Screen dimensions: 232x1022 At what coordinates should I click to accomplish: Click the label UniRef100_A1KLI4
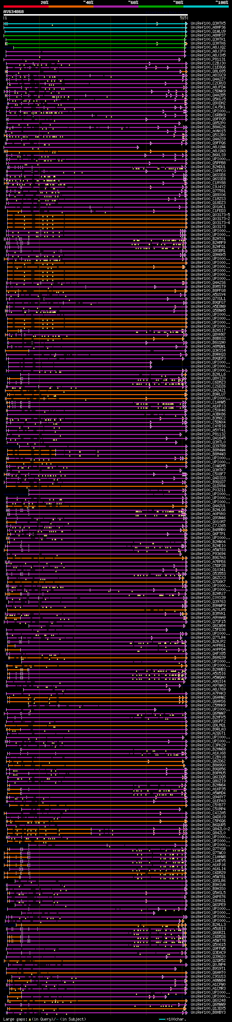click(208, 868)
